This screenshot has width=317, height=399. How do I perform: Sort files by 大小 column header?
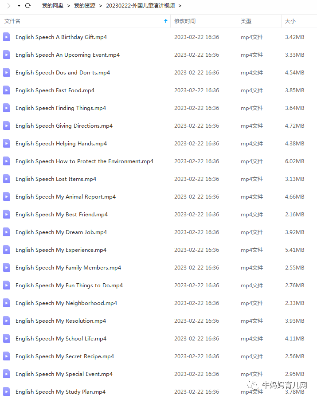pyautogui.click(x=290, y=21)
